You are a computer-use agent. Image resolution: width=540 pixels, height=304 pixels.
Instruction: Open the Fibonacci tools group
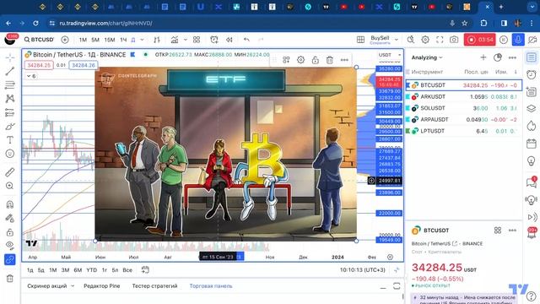[9, 84]
